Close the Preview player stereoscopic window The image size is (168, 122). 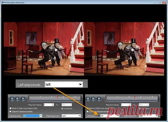tap(164, 2)
